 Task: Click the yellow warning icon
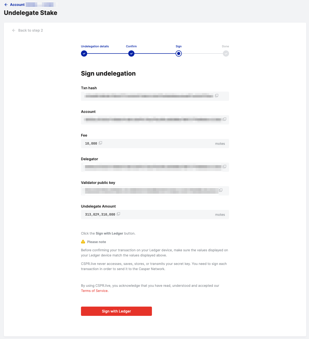[83, 242]
